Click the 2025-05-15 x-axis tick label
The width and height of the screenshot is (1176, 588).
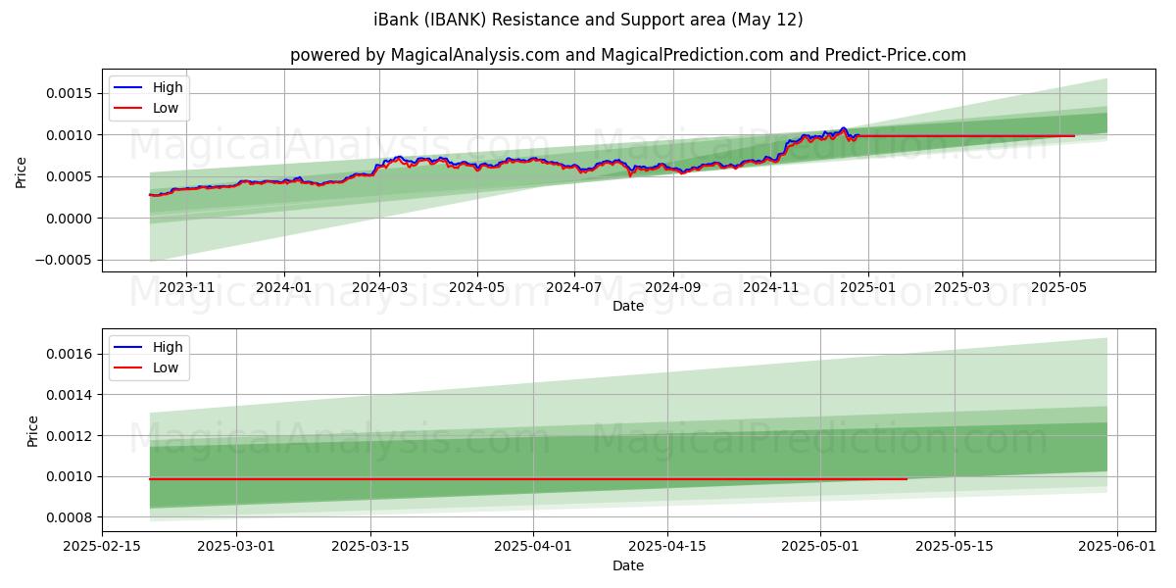point(955,548)
